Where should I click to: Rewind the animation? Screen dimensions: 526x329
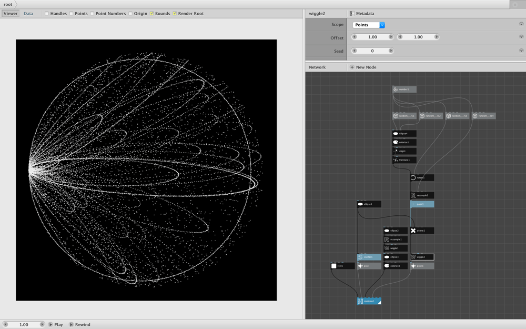tap(80, 324)
